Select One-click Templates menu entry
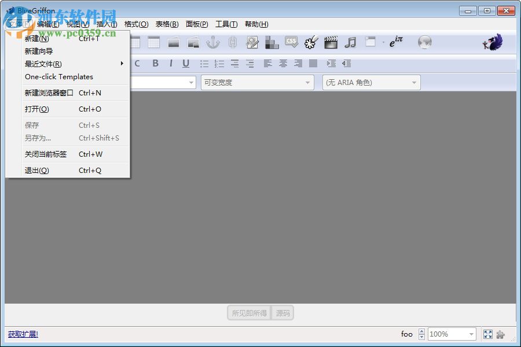Viewport: 521px width, 347px height. coord(75,77)
